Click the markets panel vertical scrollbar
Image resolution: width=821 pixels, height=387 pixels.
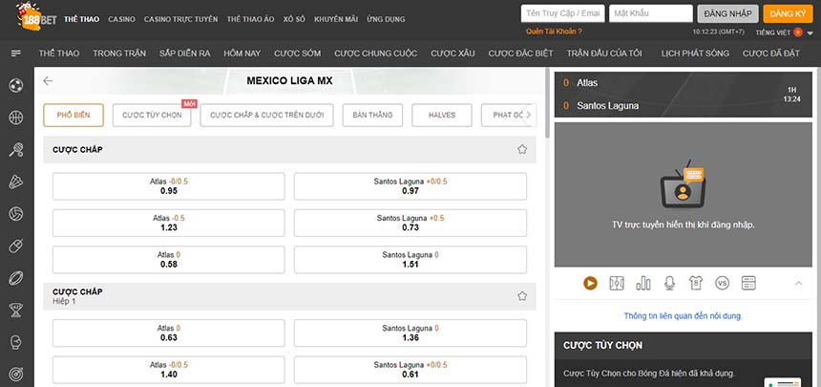tap(548, 103)
